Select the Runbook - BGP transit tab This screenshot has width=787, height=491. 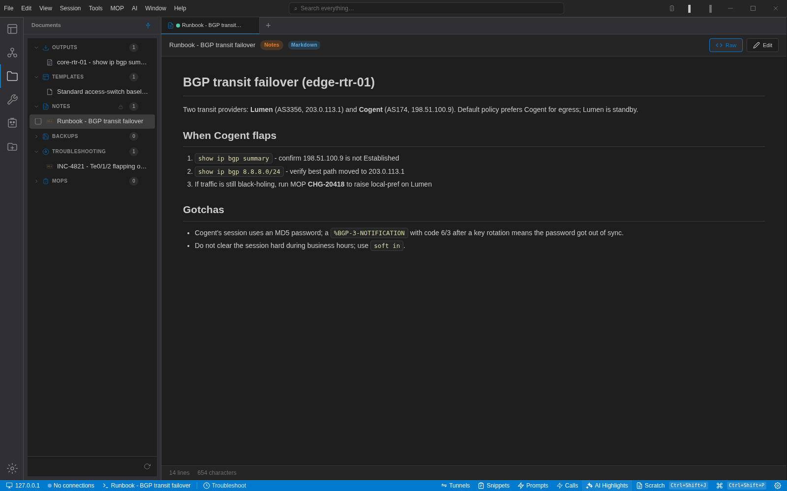click(211, 26)
